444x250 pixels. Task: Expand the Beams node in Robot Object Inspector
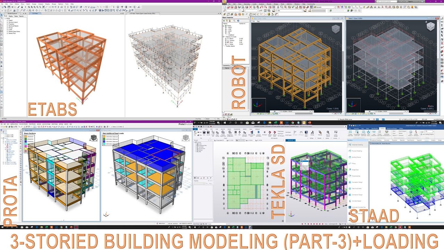point(226,39)
